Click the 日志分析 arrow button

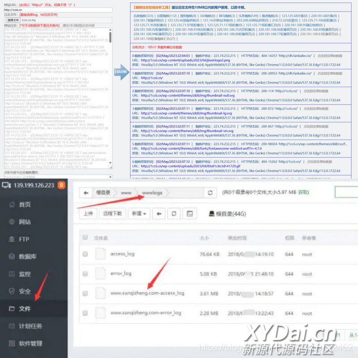click(121, 71)
